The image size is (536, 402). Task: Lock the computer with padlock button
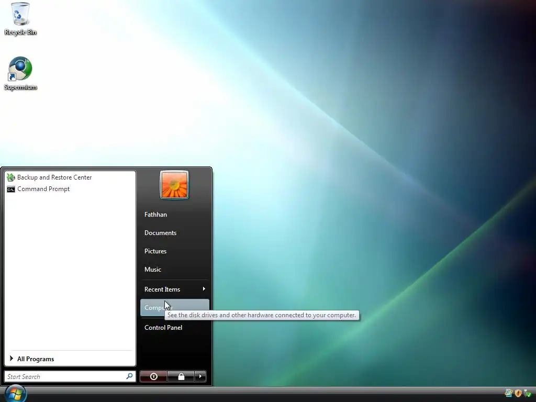[181, 376]
